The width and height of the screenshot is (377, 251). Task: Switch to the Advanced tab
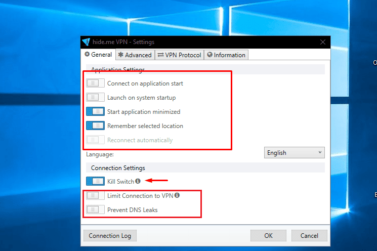pyautogui.click(x=135, y=55)
